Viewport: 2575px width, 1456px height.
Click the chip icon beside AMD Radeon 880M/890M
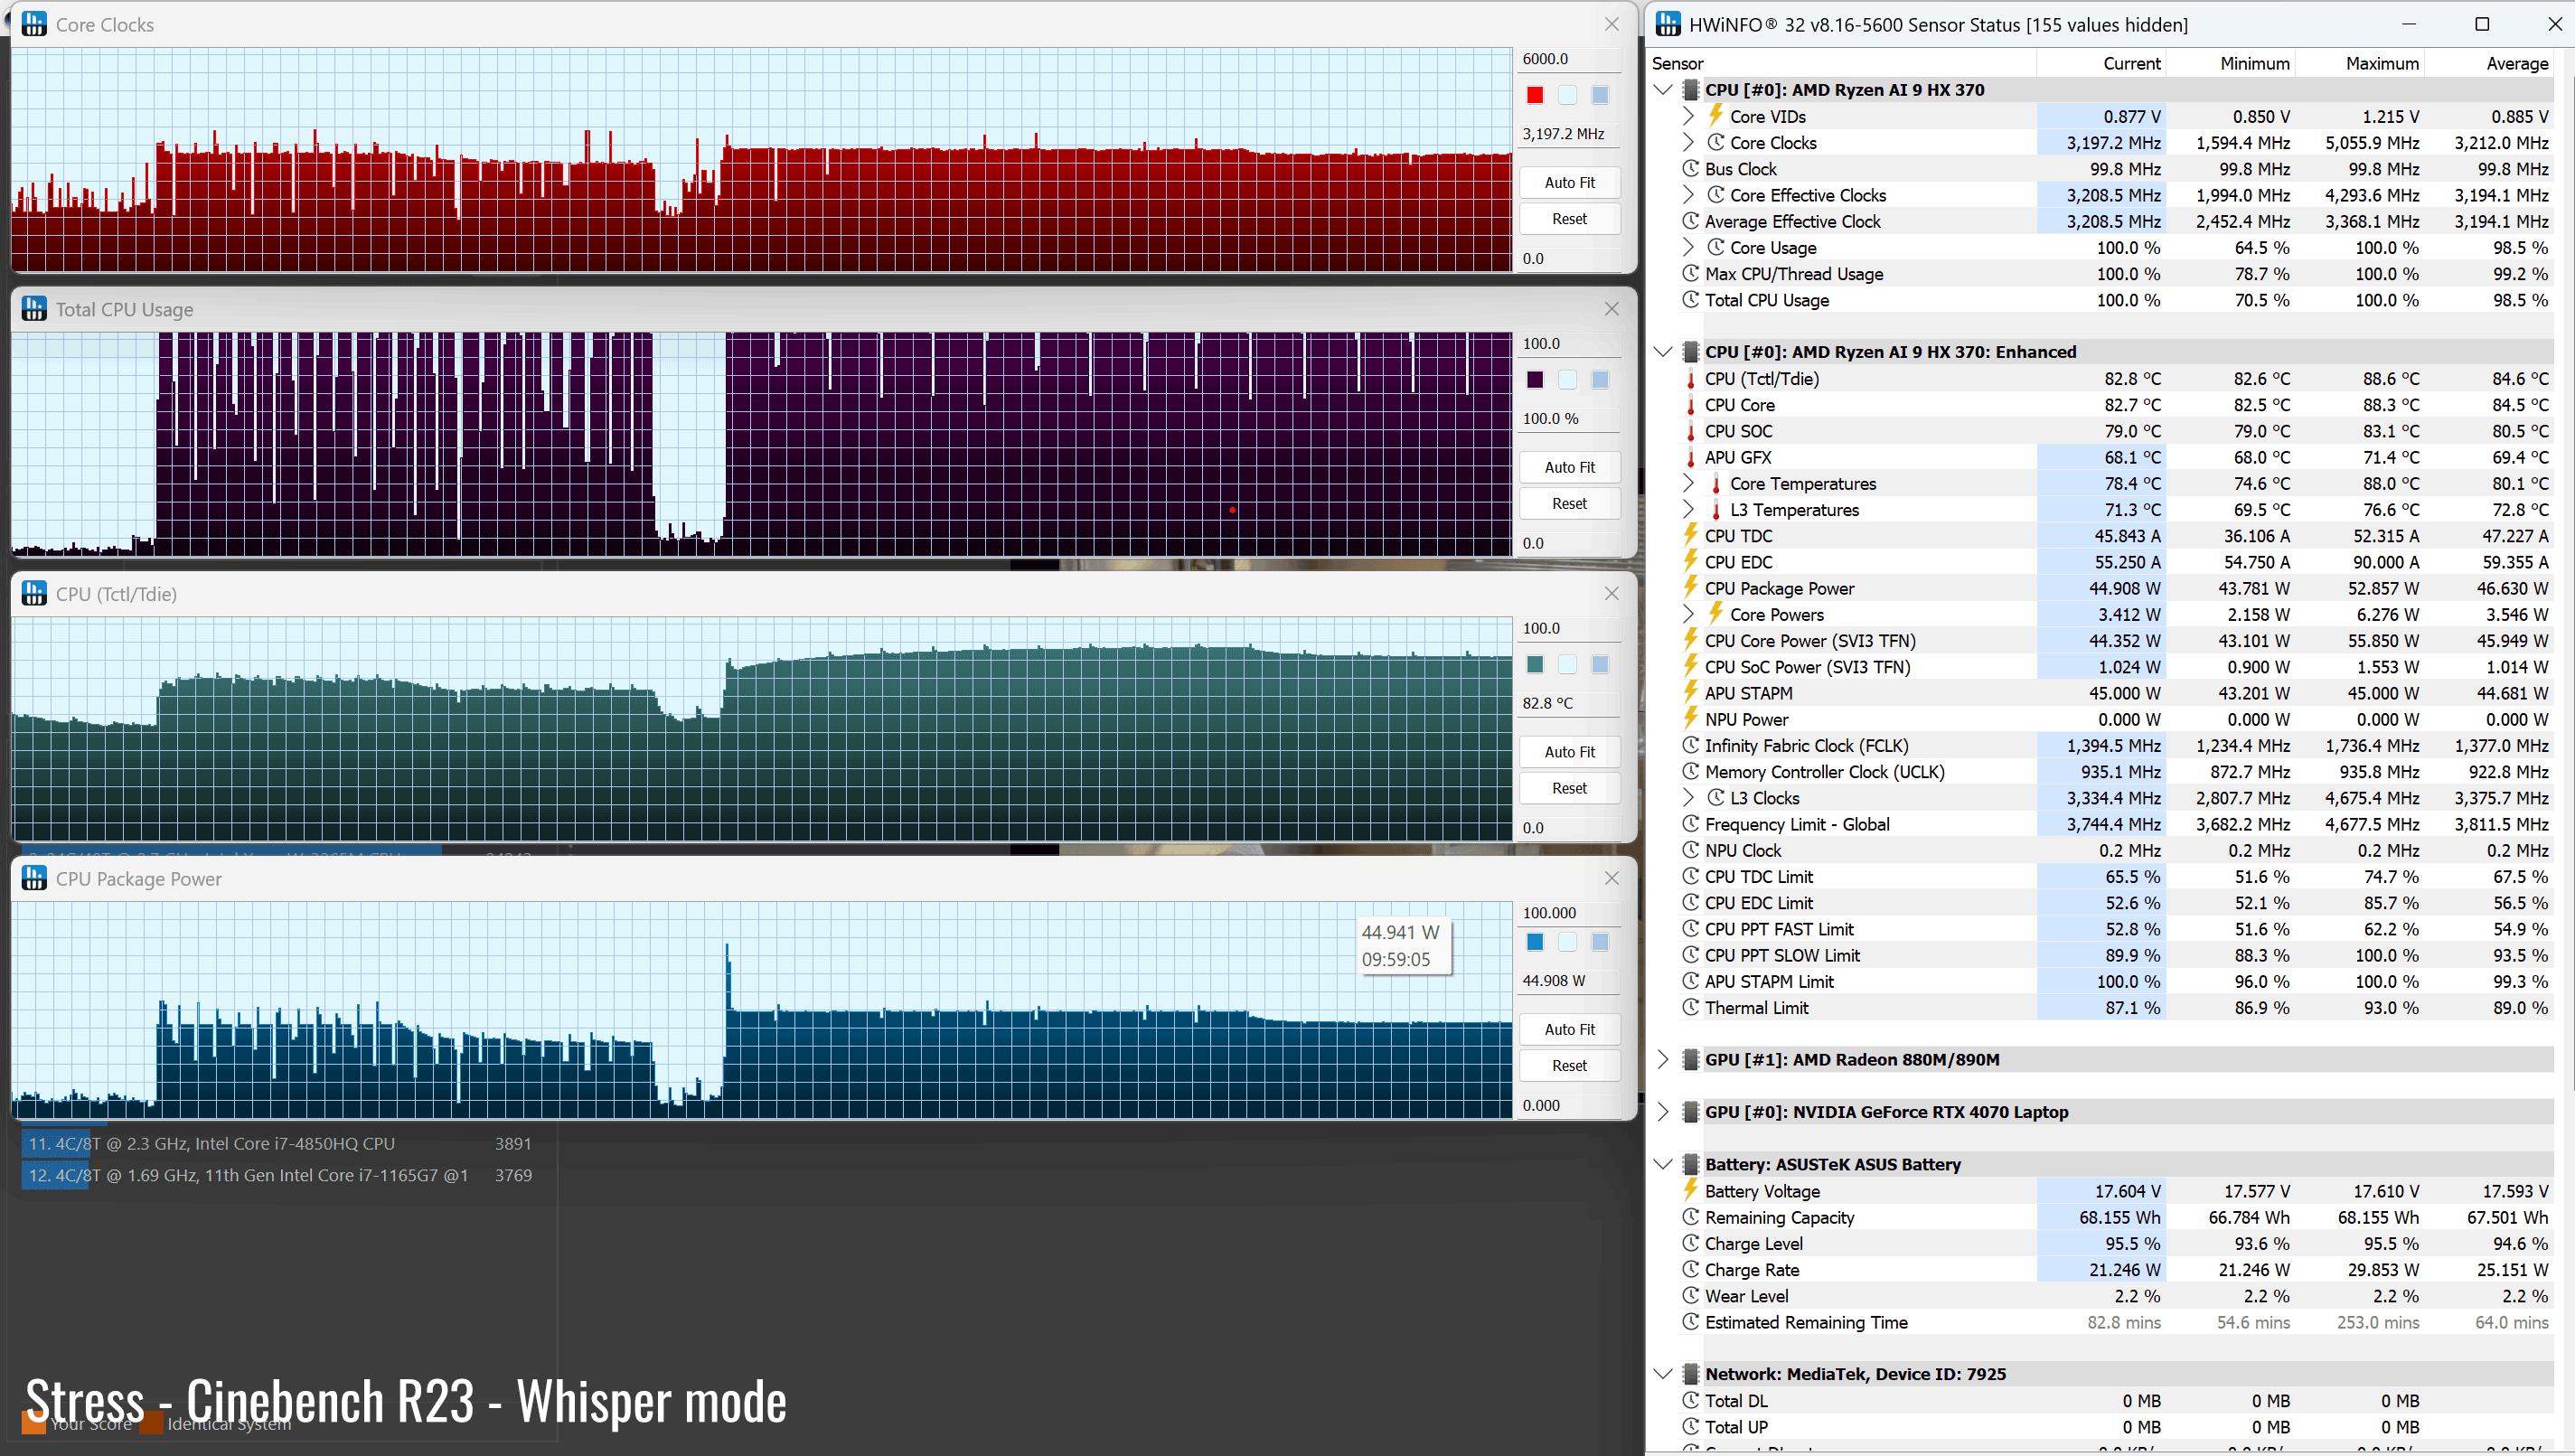point(1691,1060)
